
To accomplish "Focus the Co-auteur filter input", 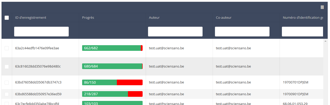I will pyautogui.click(x=242, y=32).
